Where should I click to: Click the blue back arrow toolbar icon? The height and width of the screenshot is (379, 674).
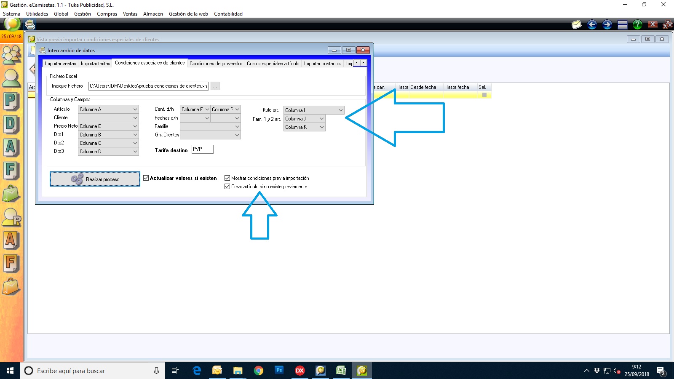592,25
